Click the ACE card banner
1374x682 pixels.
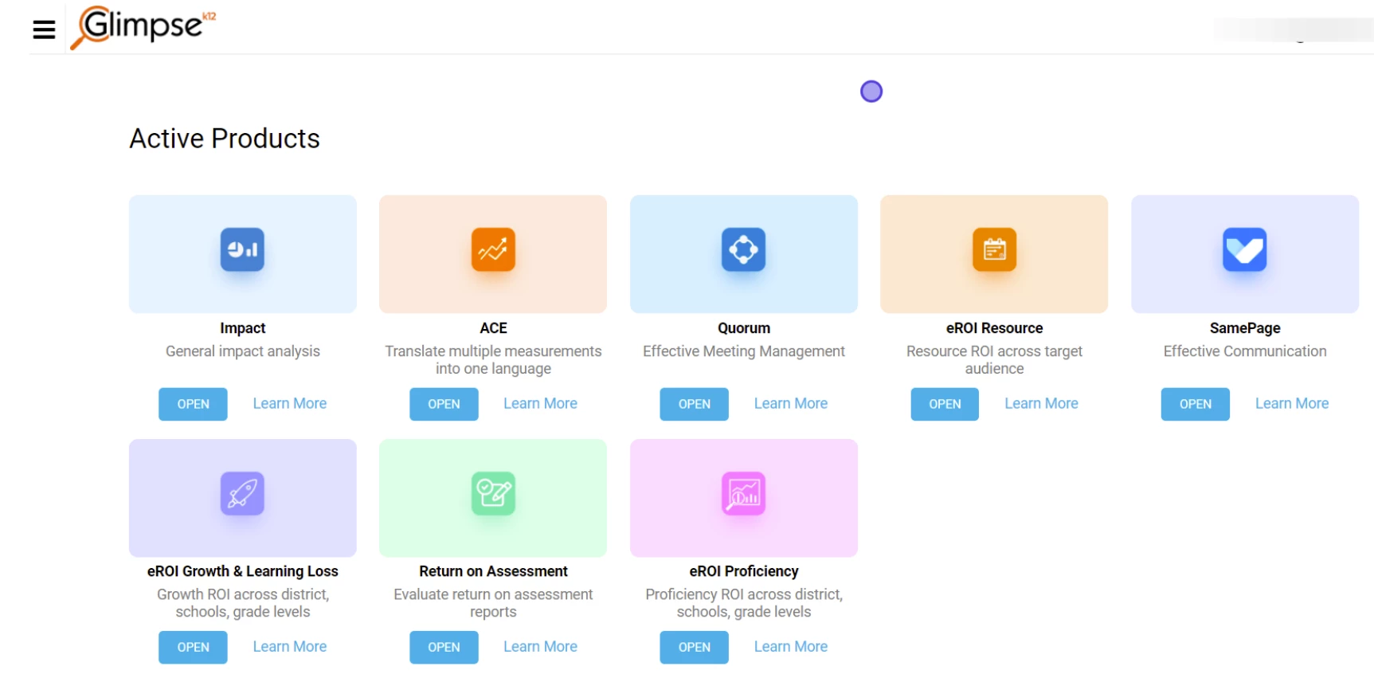(x=493, y=254)
